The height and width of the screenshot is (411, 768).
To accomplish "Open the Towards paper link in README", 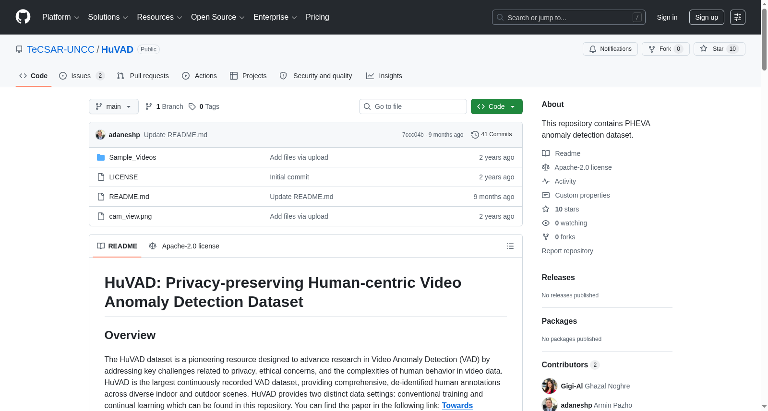I will (x=457, y=405).
